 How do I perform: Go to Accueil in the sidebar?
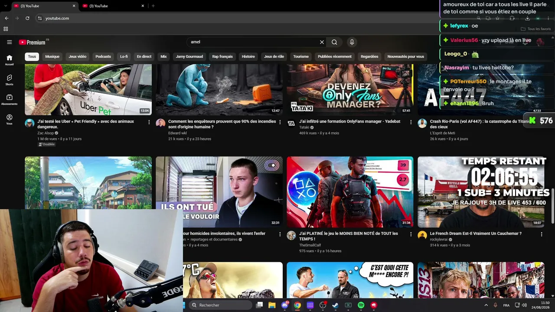[9, 60]
